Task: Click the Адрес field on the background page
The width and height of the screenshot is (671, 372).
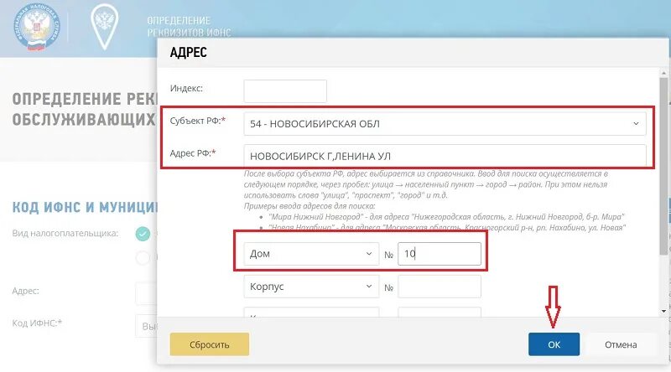Action: [146, 293]
